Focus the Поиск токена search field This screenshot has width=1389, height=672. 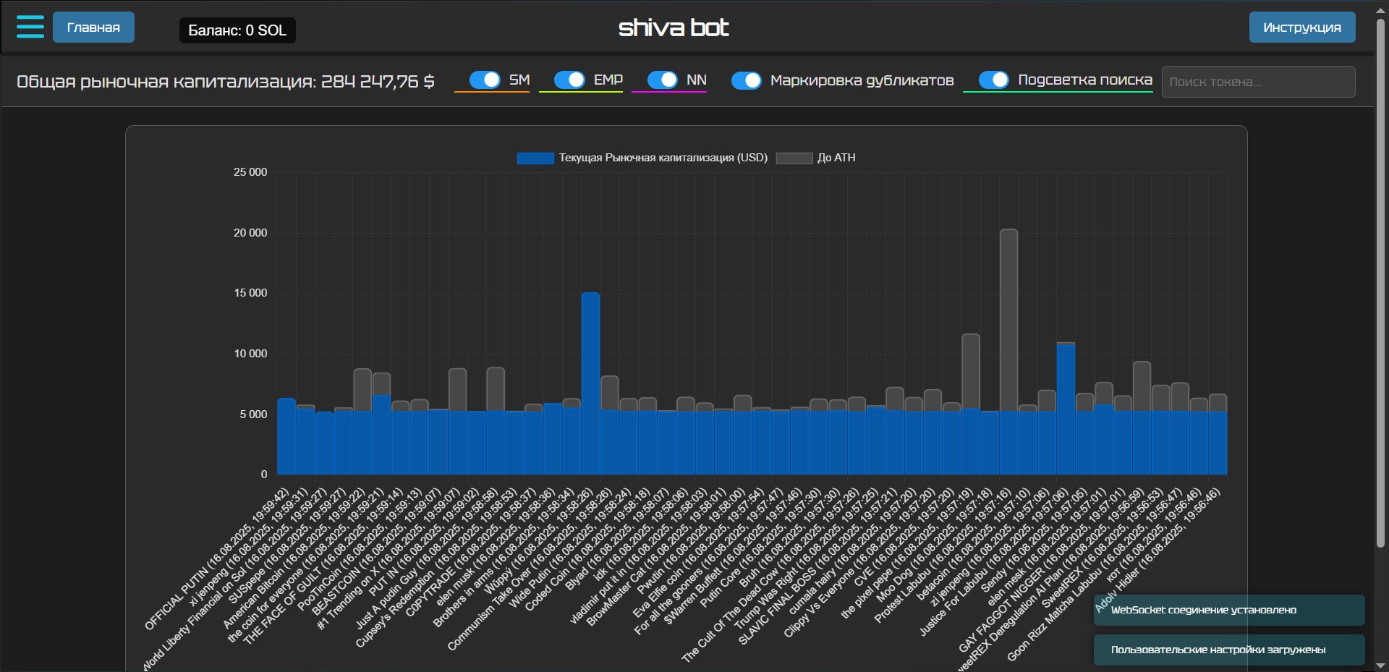(1258, 82)
